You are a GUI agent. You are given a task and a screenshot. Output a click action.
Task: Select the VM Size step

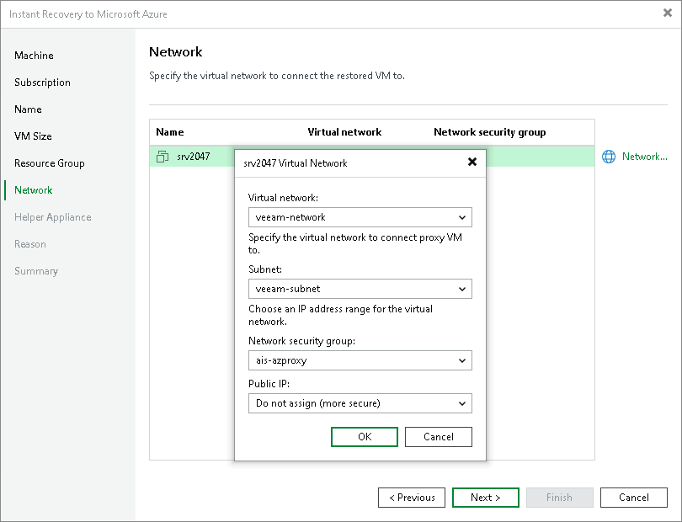click(34, 136)
